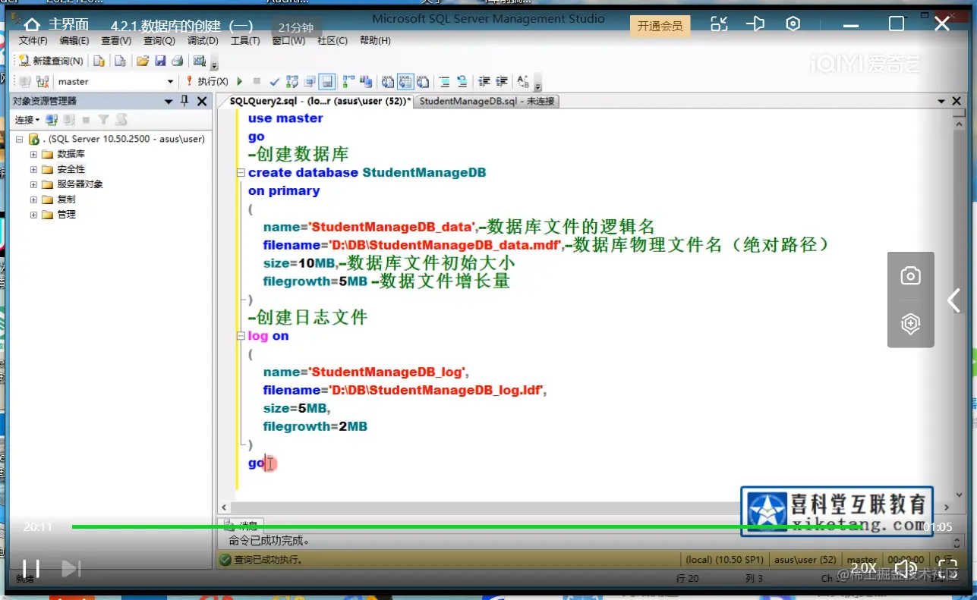This screenshot has width=977, height=600.
Task: Click comment out selected lines icon
Action: coord(445,81)
